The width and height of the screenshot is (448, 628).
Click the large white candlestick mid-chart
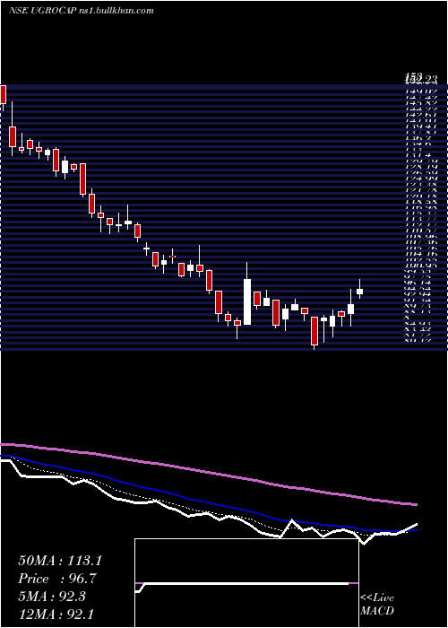coord(247,301)
